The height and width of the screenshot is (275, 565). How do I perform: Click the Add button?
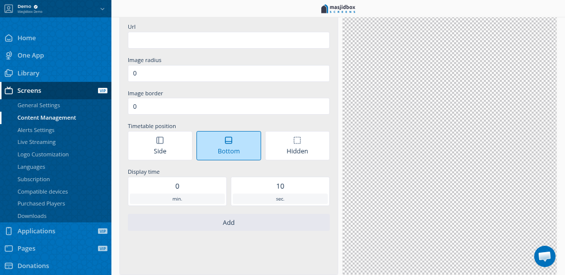coord(229,222)
